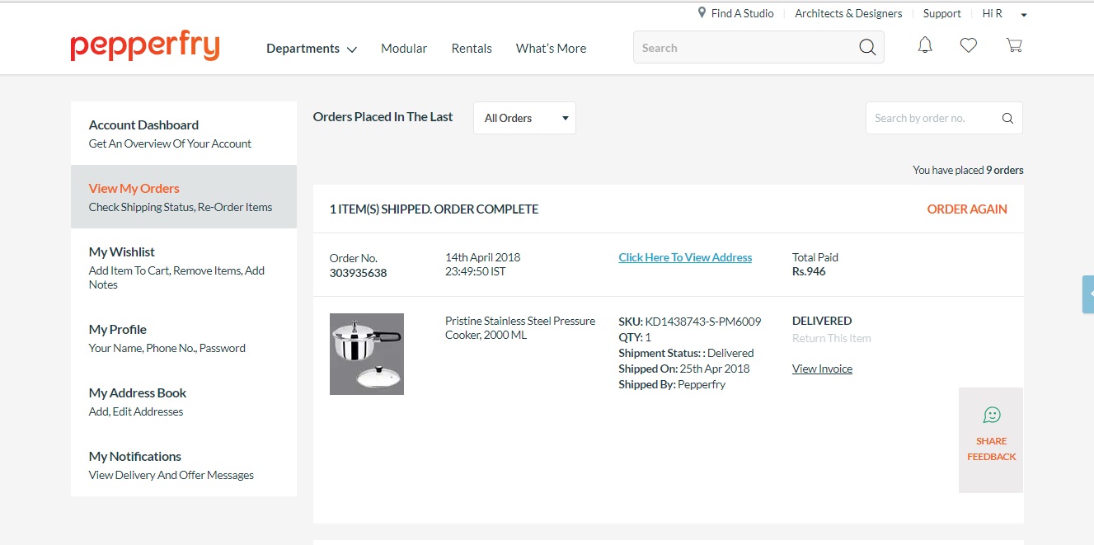Open the Modular menu item

click(x=404, y=49)
